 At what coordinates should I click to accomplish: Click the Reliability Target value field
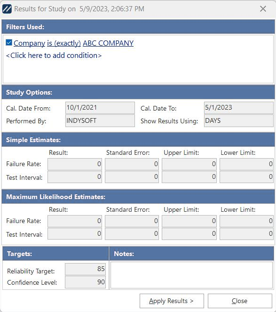(85, 269)
